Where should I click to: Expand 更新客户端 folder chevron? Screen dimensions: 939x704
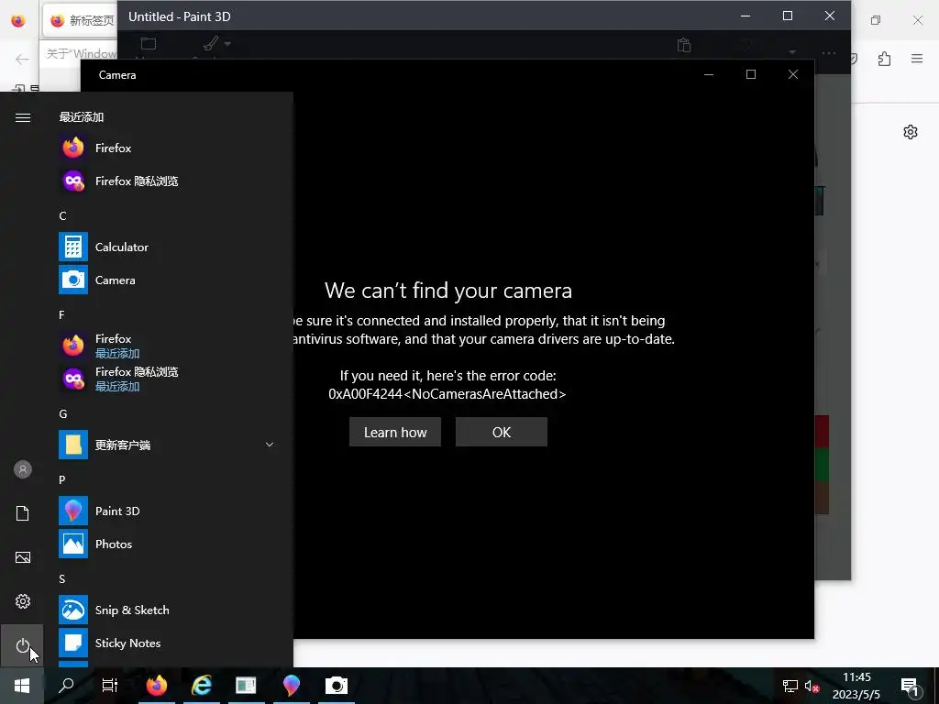(x=270, y=445)
